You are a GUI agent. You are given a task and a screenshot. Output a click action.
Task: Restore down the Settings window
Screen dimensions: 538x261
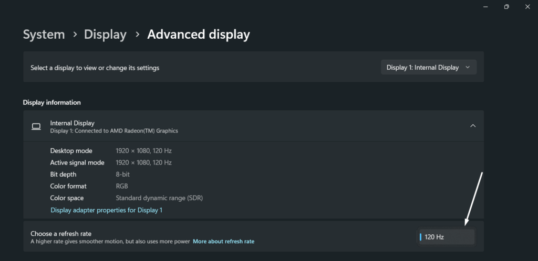[506, 6]
